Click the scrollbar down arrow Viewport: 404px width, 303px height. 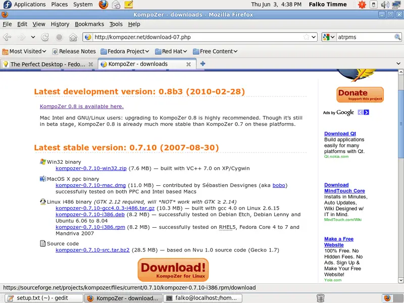pos(400,280)
